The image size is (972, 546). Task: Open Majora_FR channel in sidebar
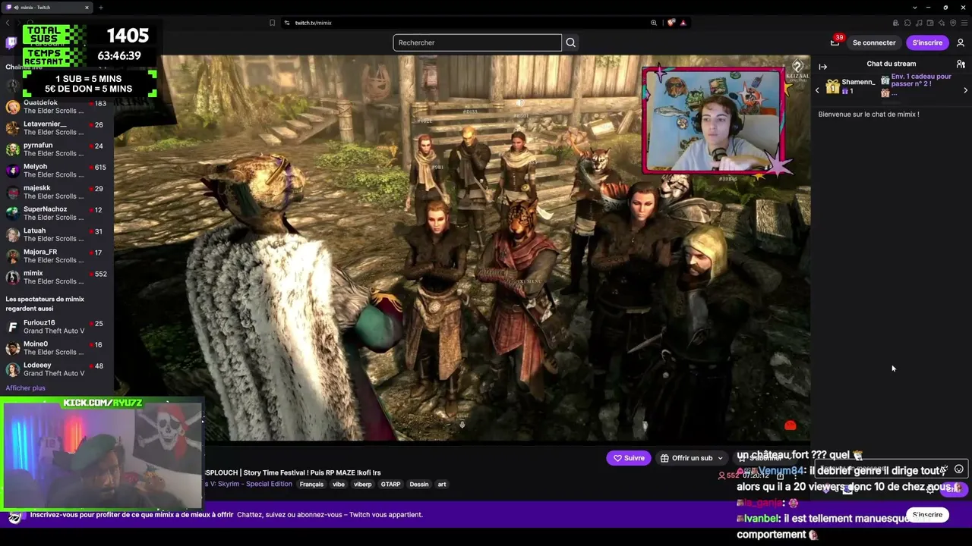[57, 256]
